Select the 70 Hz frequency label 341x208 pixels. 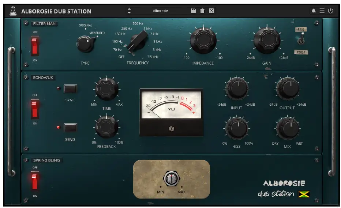pos(117,50)
